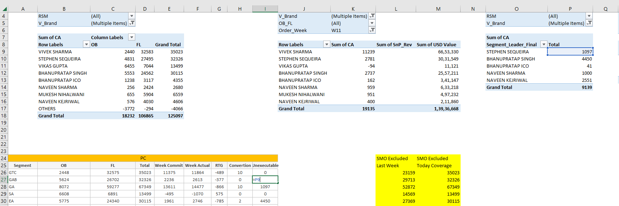
Task: Select the row 27 header
Action: pyautogui.click(x=4, y=180)
